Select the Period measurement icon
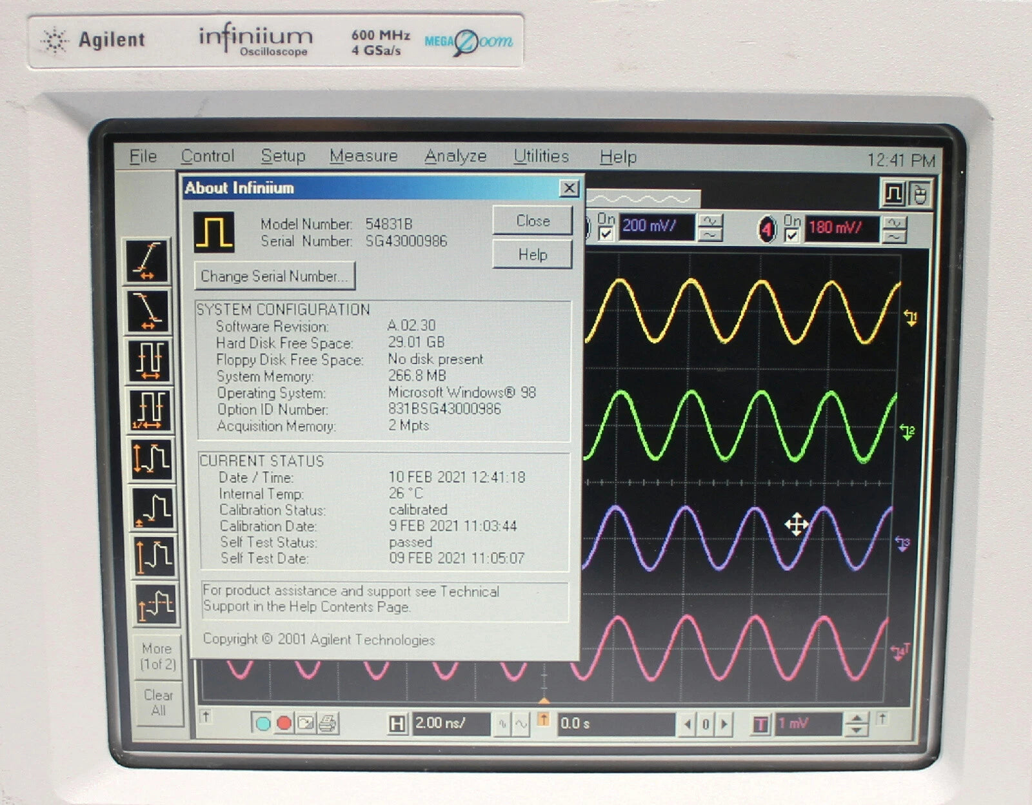 [150, 360]
